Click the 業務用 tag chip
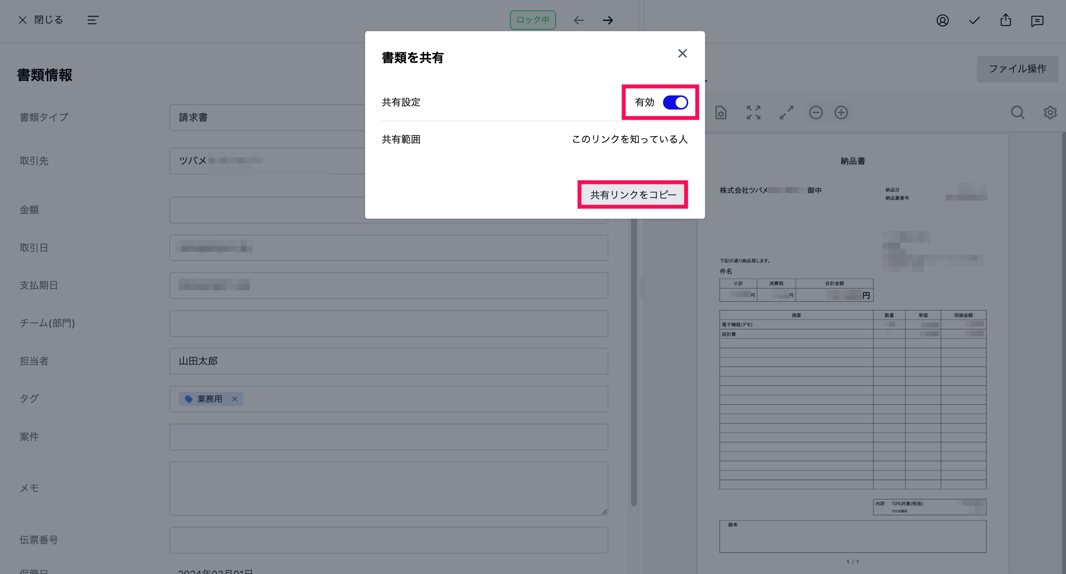The image size is (1066, 574). (211, 399)
